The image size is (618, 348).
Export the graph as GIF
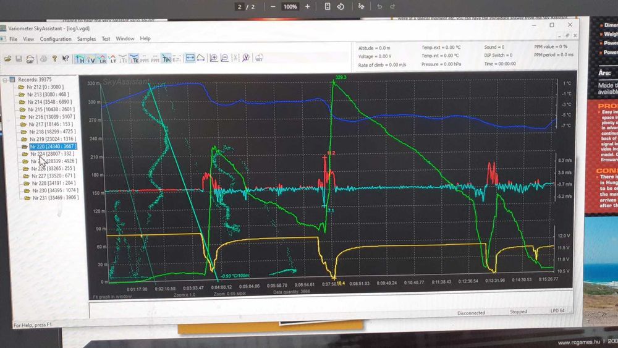(x=30, y=59)
